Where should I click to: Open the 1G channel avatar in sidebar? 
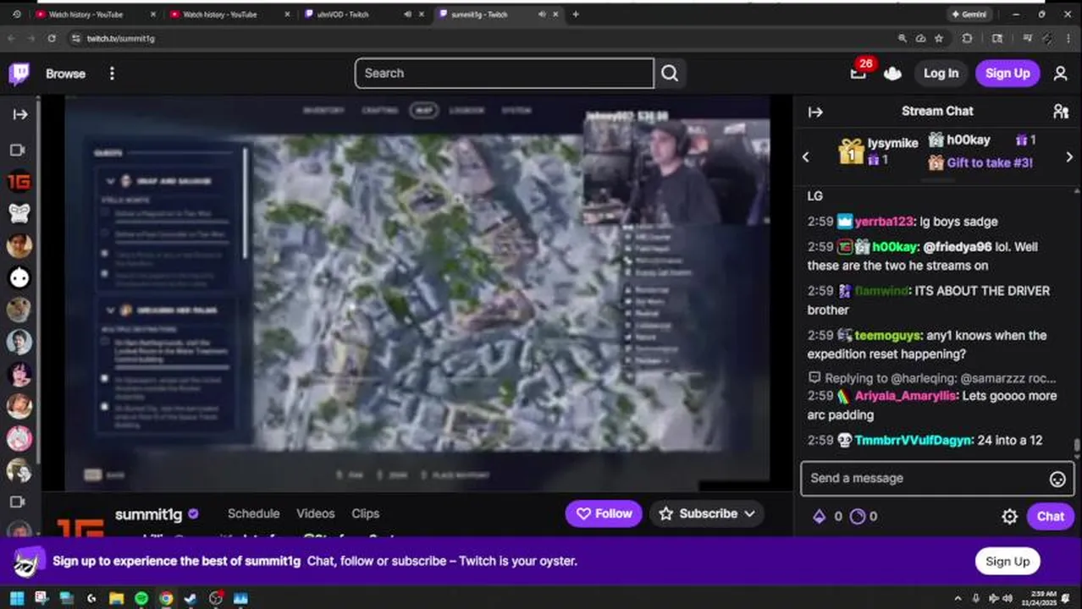(x=19, y=181)
